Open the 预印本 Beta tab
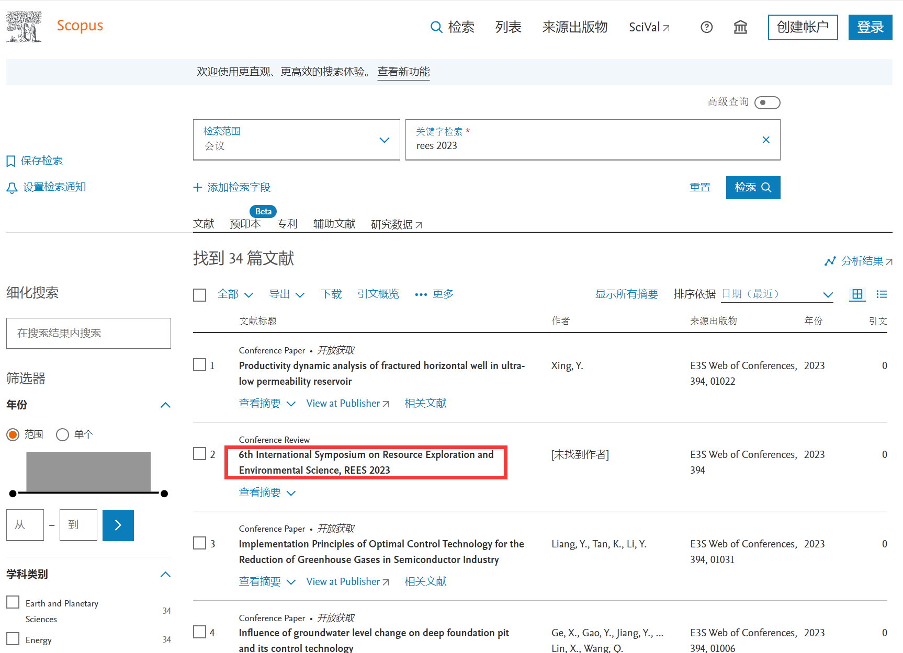The image size is (903, 653). (x=245, y=224)
